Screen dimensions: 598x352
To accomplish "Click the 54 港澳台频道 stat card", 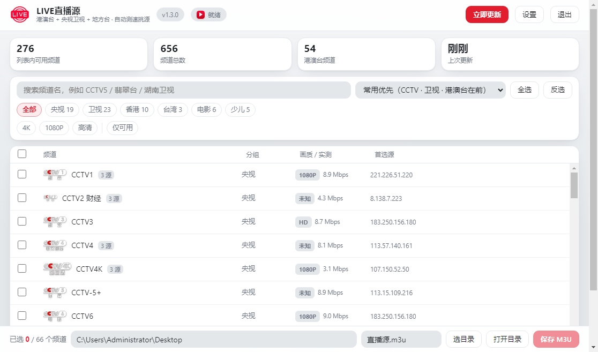I will pos(366,54).
